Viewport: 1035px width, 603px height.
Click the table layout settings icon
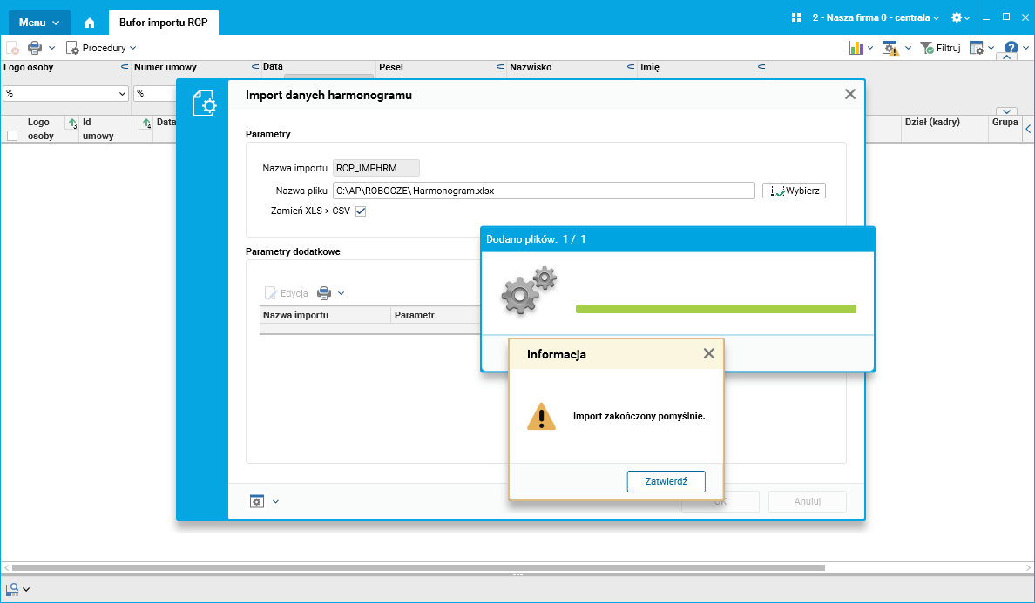[977, 48]
